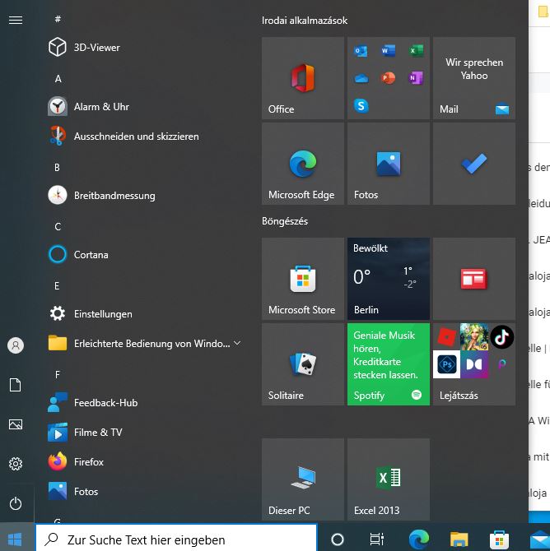Open Photoshop Express in Lejátszás tile

point(446,364)
